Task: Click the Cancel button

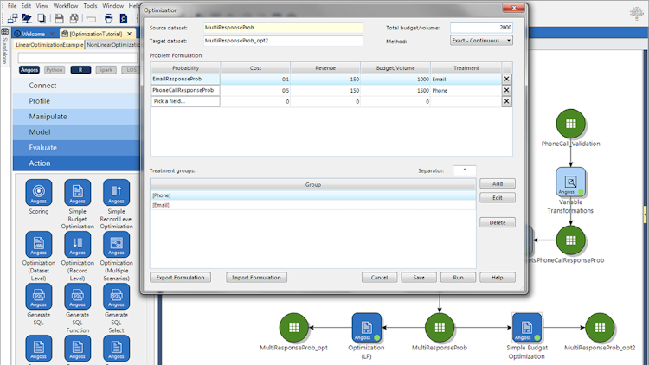Action: point(379,278)
